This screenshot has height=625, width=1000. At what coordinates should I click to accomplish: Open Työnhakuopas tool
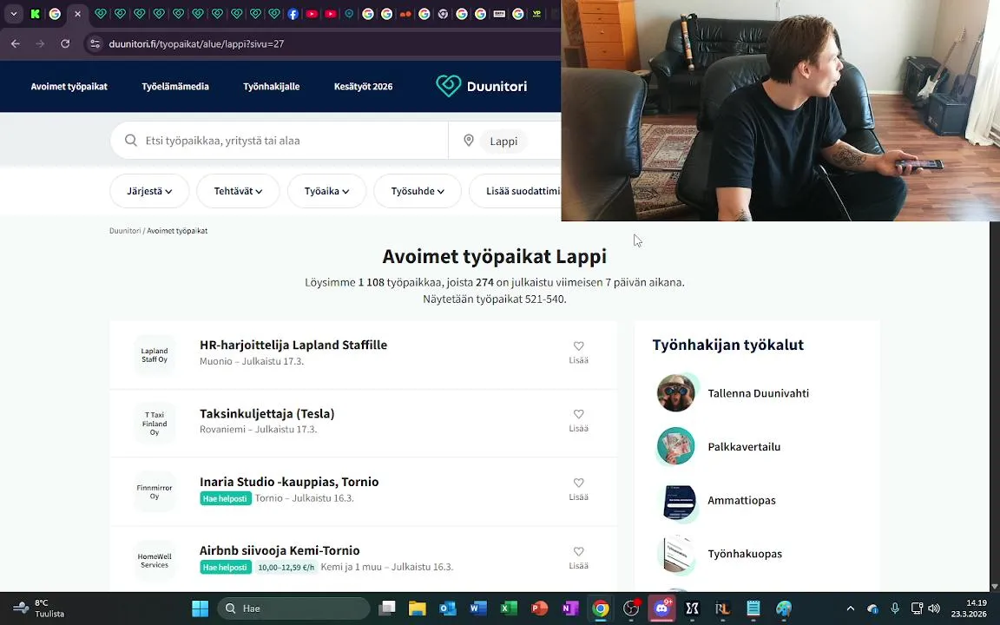coord(745,554)
